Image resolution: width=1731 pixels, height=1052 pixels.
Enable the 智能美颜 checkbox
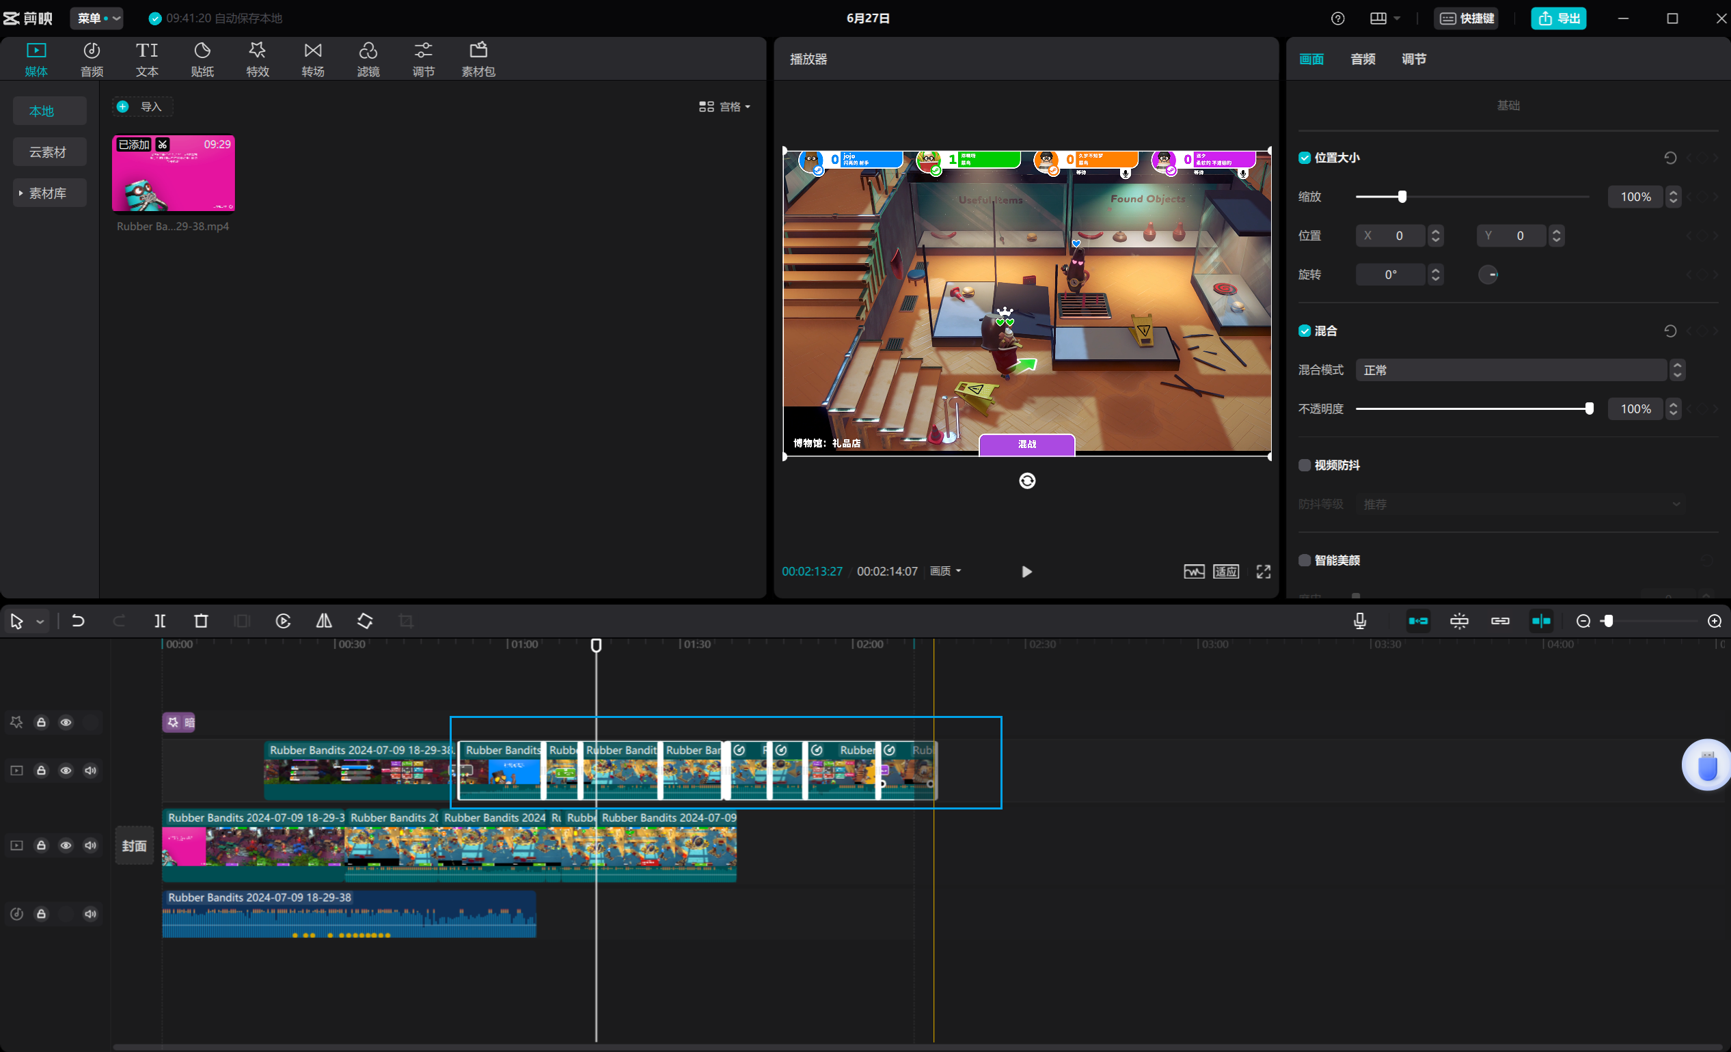(x=1304, y=559)
